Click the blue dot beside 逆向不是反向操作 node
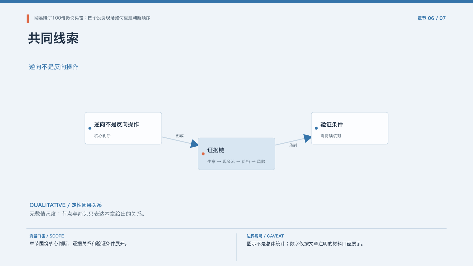Viewport: 473px width, 266px height. tap(90, 128)
